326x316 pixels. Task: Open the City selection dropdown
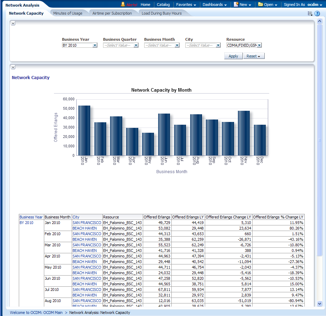coord(218,45)
